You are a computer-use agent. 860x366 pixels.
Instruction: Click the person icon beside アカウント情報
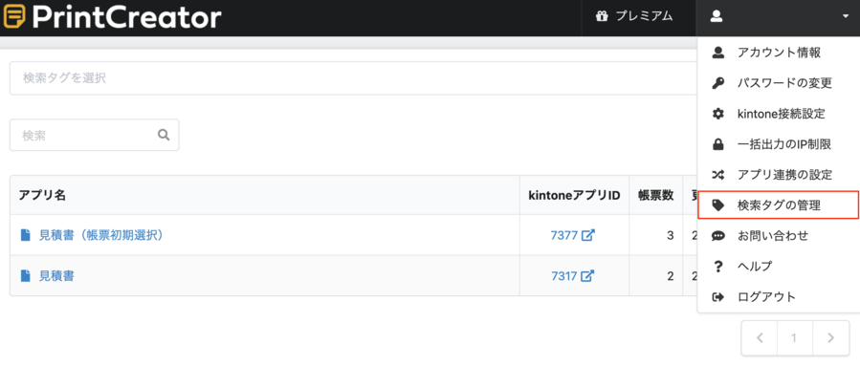click(718, 53)
